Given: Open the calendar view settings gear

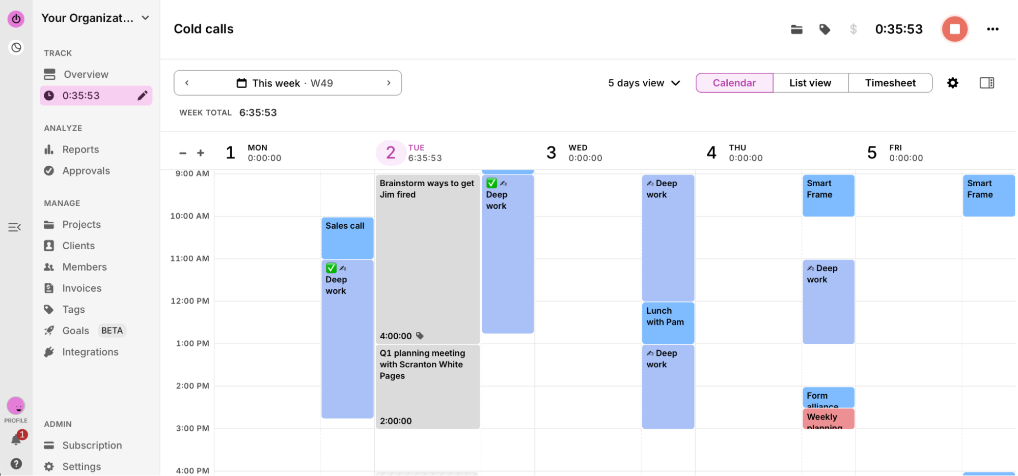Looking at the screenshot, I should pos(952,82).
